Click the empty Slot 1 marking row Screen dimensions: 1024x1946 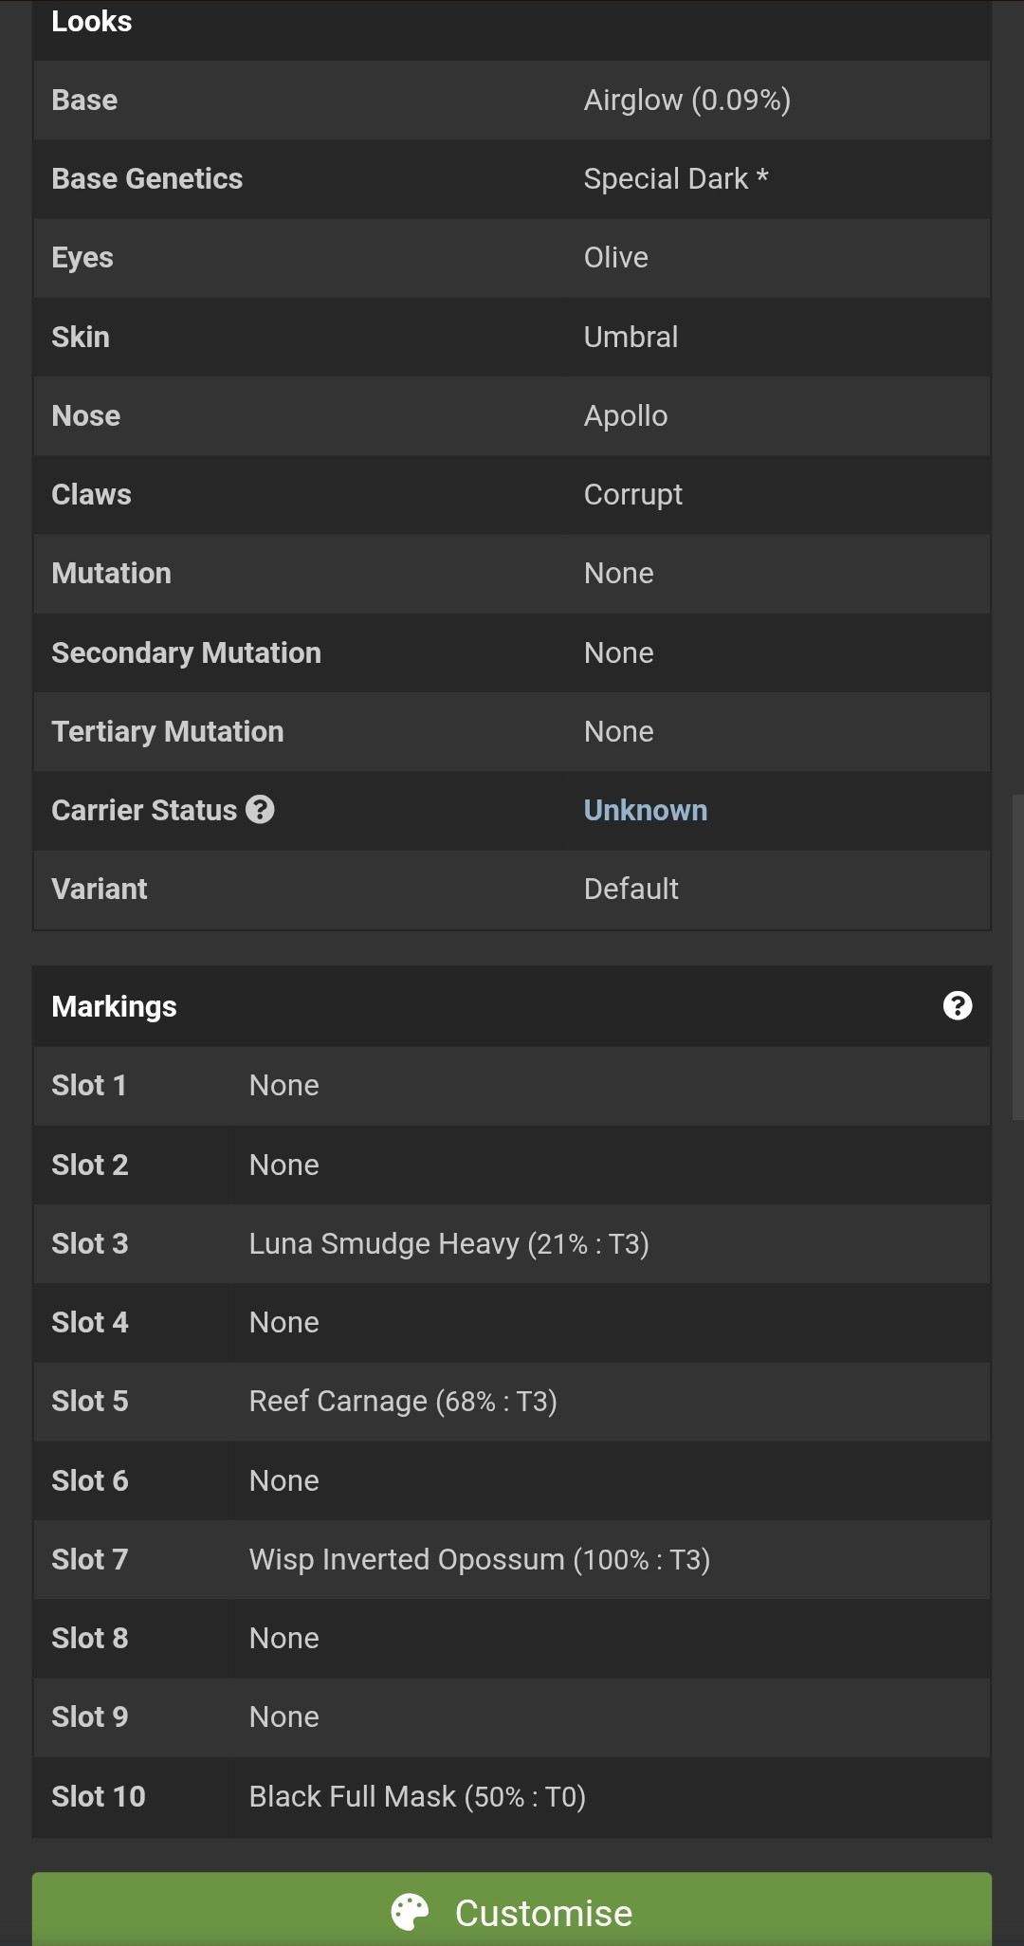click(512, 1086)
